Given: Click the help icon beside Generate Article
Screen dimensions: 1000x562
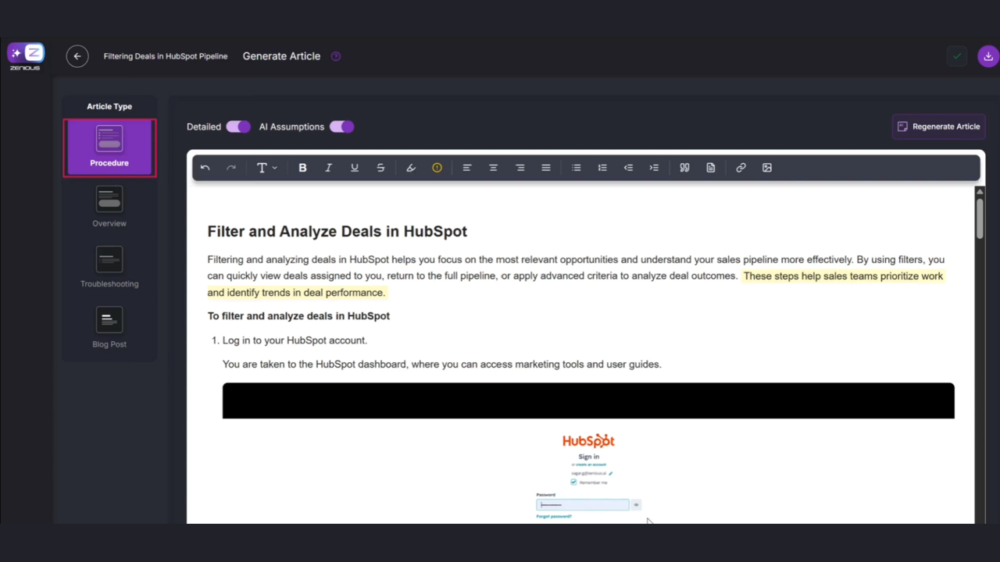Looking at the screenshot, I should pyautogui.click(x=336, y=56).
